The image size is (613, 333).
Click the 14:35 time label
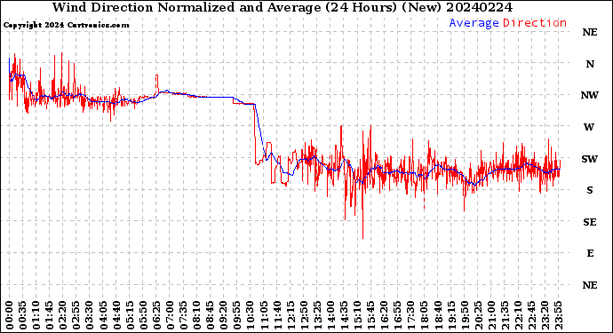pyautogui.click(x=344, y=315)
